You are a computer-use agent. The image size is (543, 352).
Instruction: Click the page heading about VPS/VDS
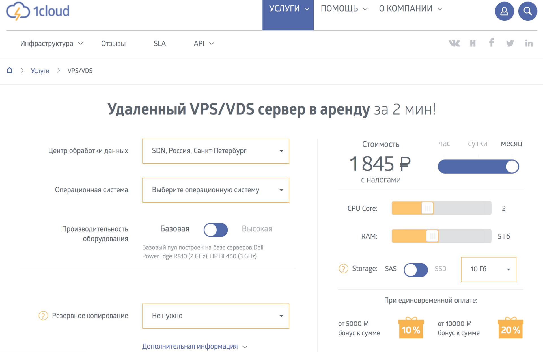(271, 109)
